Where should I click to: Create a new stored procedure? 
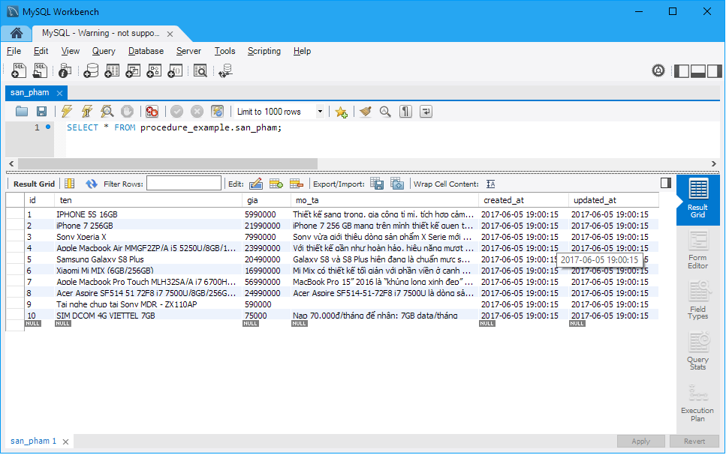click(154, 70)
